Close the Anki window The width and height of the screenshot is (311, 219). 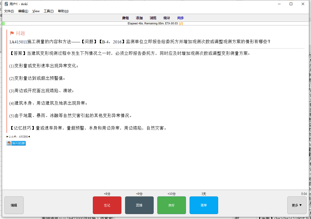tap(303, 4)
